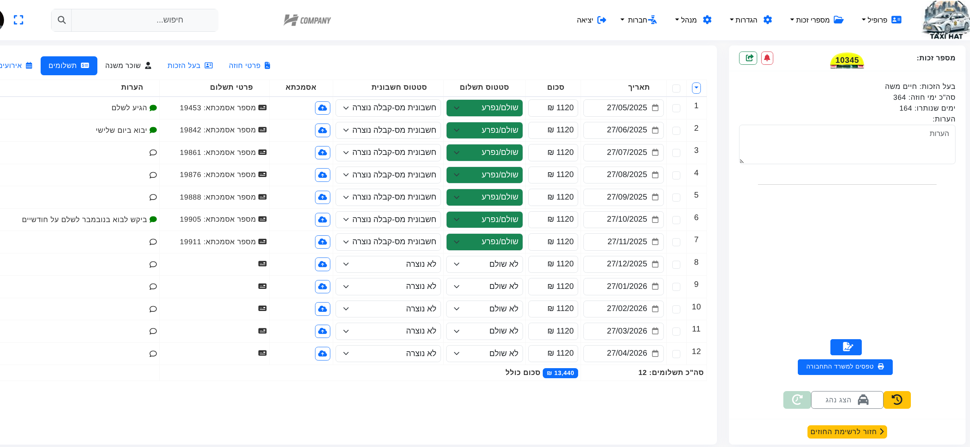Screen dimensions: 970x447
Task: Click upload cloud icon in row 1
Action: tap(322, 108)
